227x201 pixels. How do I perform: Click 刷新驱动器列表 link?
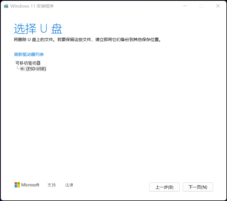pos(29,55)
